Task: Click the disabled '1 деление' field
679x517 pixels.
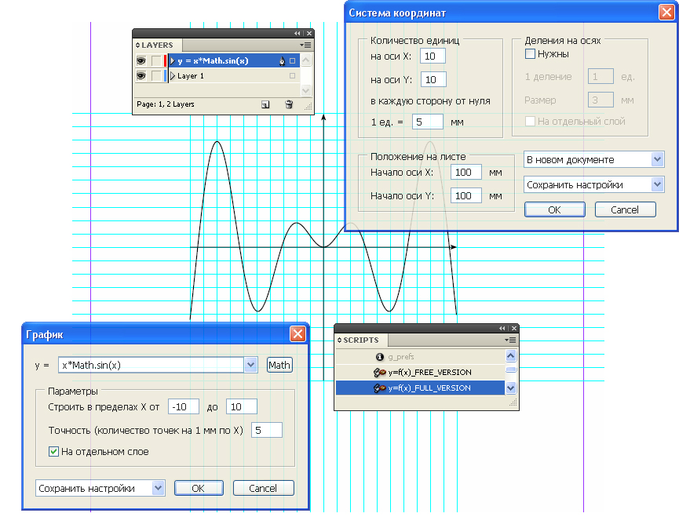Action: click(x=601, y=77)
